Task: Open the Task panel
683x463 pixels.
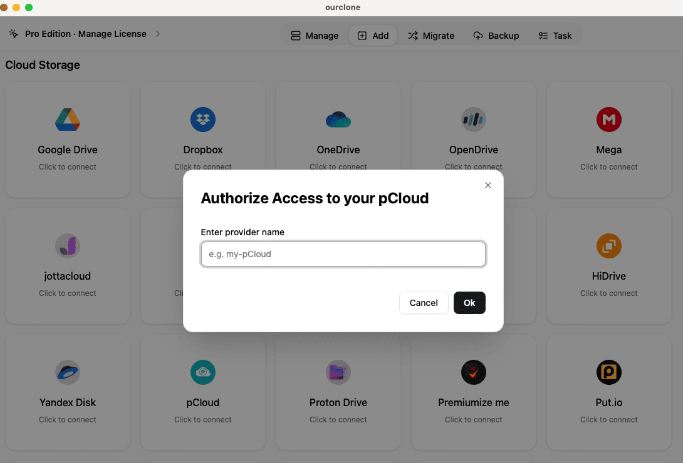Action: [x=555, y=36]
